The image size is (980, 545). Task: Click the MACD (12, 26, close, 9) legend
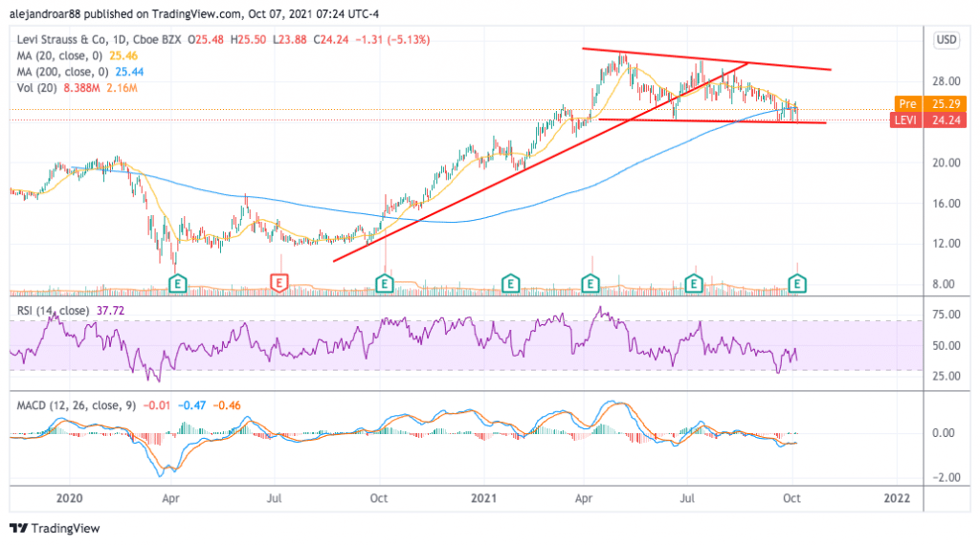point(77,405)
